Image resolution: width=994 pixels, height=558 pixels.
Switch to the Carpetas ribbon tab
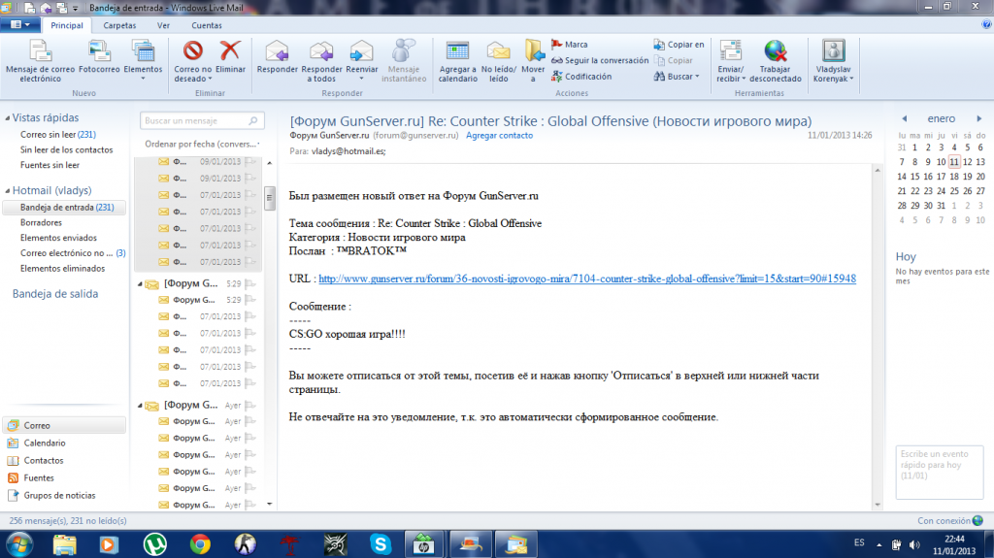tap(119, 25)
